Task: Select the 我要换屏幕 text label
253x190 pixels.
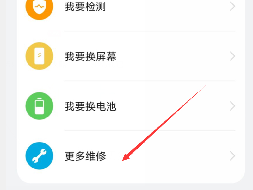Action: [x=90, y=57]
